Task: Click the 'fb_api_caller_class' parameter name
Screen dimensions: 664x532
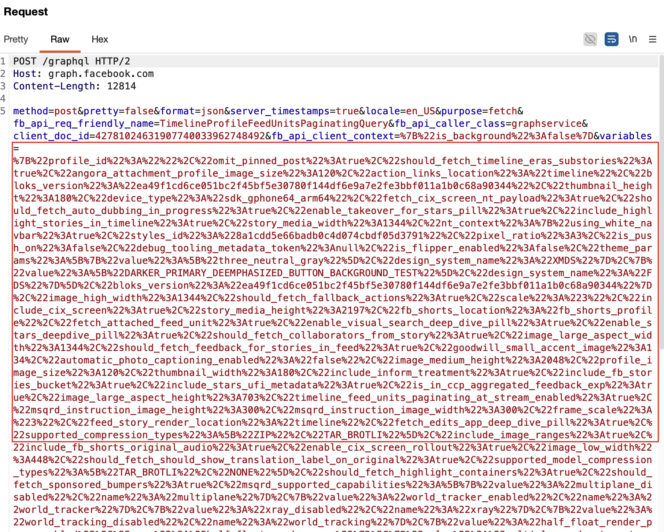Action: (x=450, y=123)
